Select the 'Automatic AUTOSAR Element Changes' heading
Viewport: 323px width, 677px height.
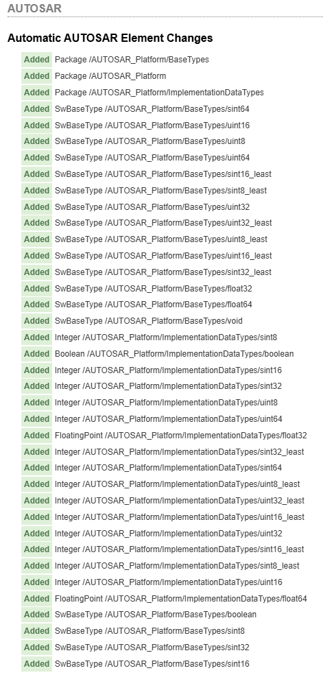click(x=110, y=38)
